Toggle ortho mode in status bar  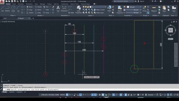point(81,95)
